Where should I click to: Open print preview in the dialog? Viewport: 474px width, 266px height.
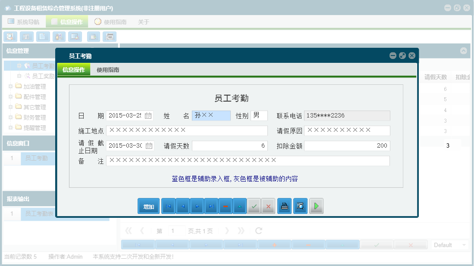300,206
